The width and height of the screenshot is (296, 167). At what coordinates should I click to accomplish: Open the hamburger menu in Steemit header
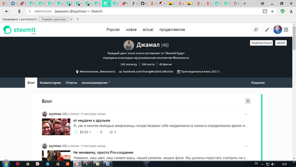click(286, 30)
